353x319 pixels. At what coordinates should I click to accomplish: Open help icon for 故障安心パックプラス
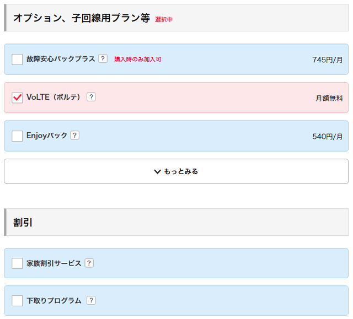coord(103,58)
